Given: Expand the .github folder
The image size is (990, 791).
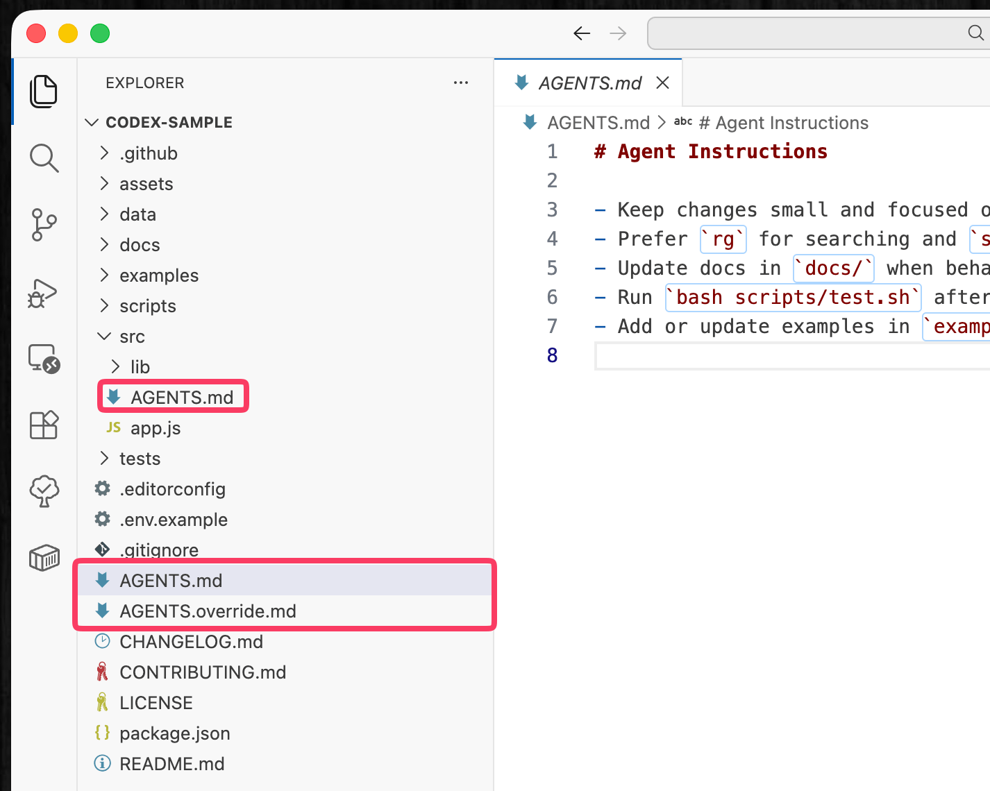Looking at the screenshot, I should pos(148,153).
